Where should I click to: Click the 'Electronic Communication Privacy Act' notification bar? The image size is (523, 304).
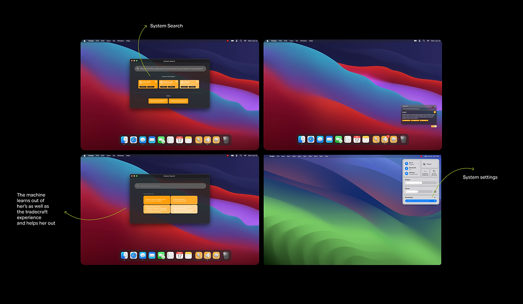[418, 109]
